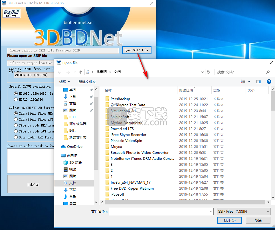Click the PayPal Donate icon

click(11, 13)
